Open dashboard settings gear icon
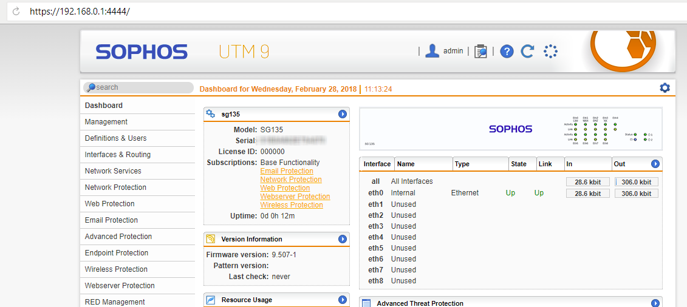This screenshot has height=307, width=687. tap(665, 88)
